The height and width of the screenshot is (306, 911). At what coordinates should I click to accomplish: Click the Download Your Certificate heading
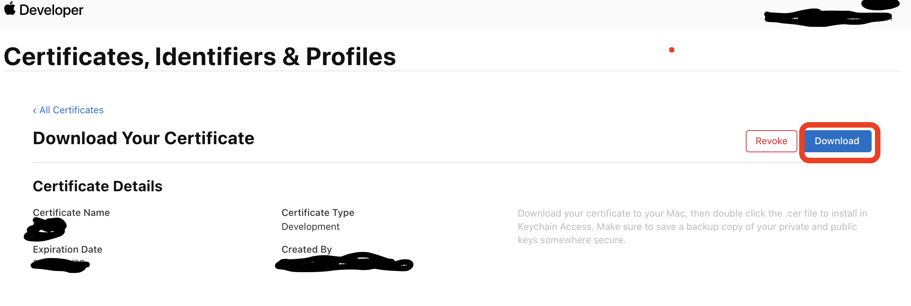143,138
